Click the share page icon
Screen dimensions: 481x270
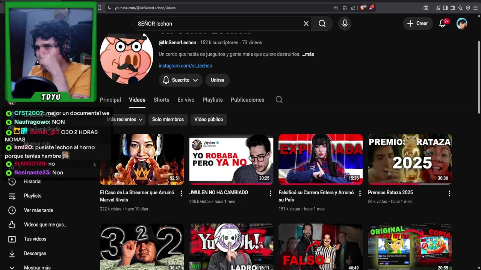[353, 7]
